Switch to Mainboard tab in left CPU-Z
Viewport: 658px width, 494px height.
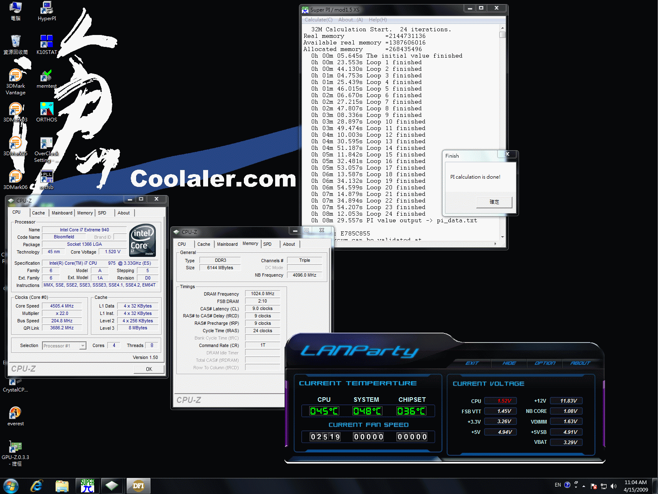(x=62, y=213)
